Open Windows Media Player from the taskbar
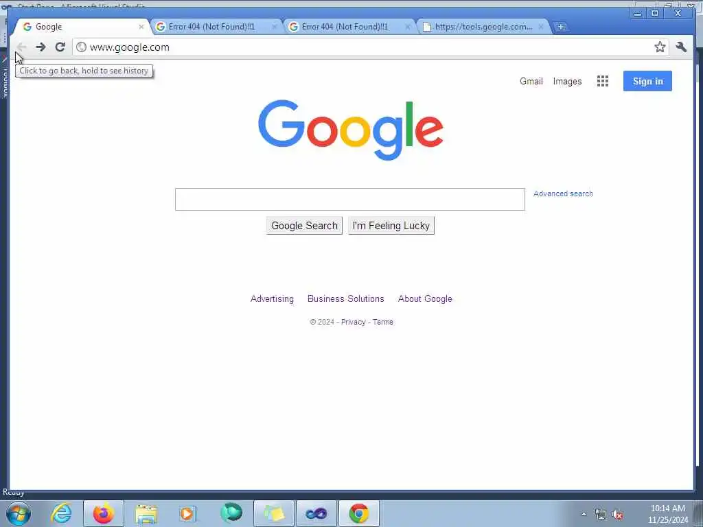This screenshot has height=527, width=703. coord(188,513)
